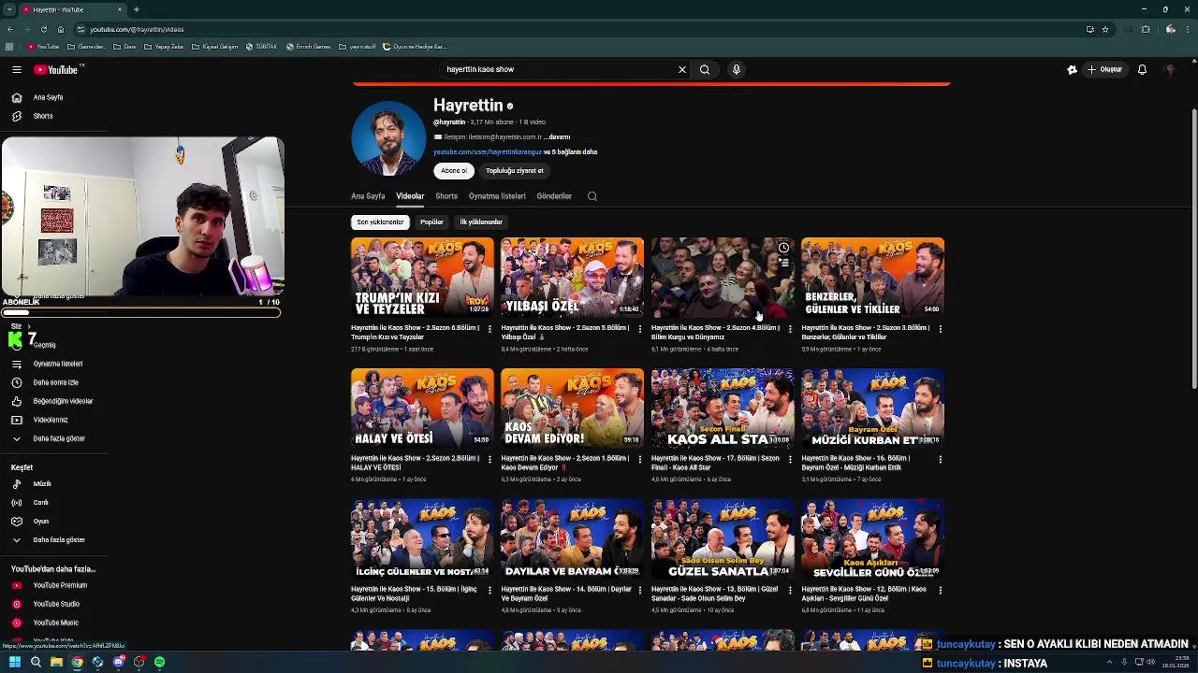Open Chrome three-dot menu
The height and width of the screenshot is (673, 1198).
point(1188,29)
